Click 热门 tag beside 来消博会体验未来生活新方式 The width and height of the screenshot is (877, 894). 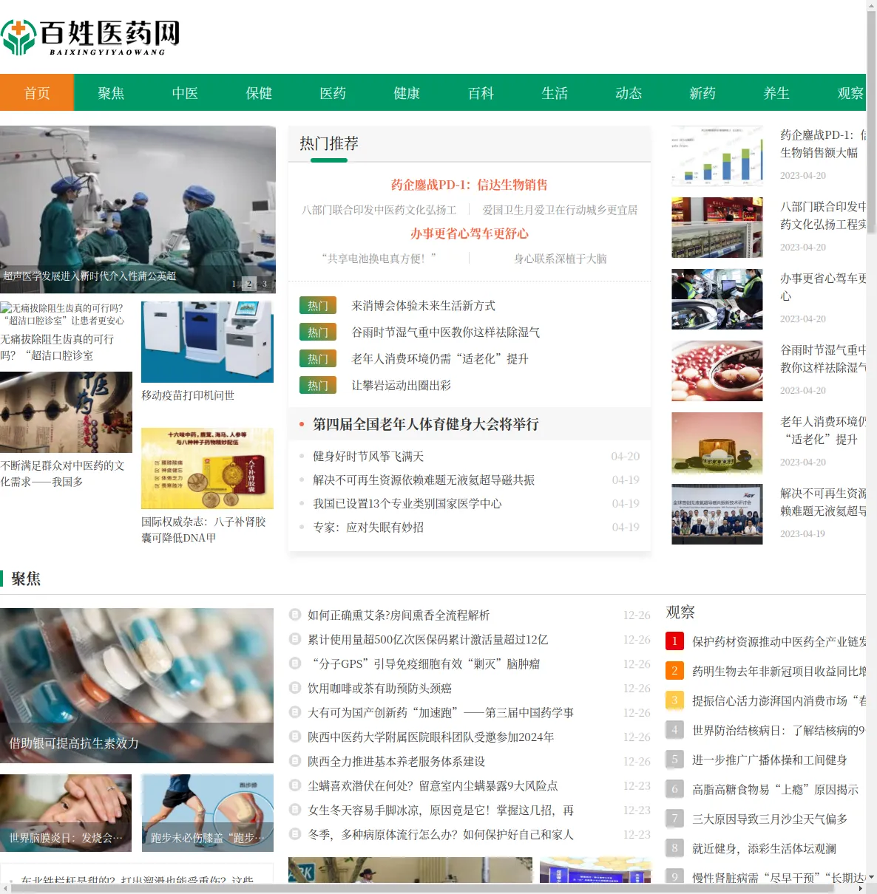tap(318, 305)
